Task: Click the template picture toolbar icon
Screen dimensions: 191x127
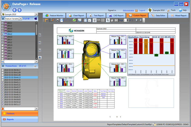Action: pos(80,20)
